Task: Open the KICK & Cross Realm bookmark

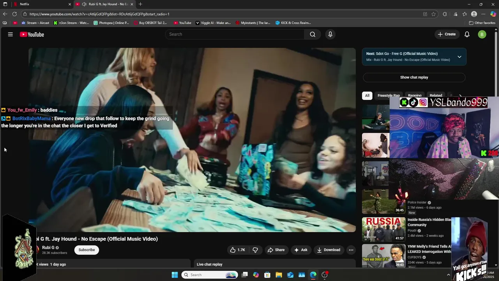Action: tap(293, 23)
